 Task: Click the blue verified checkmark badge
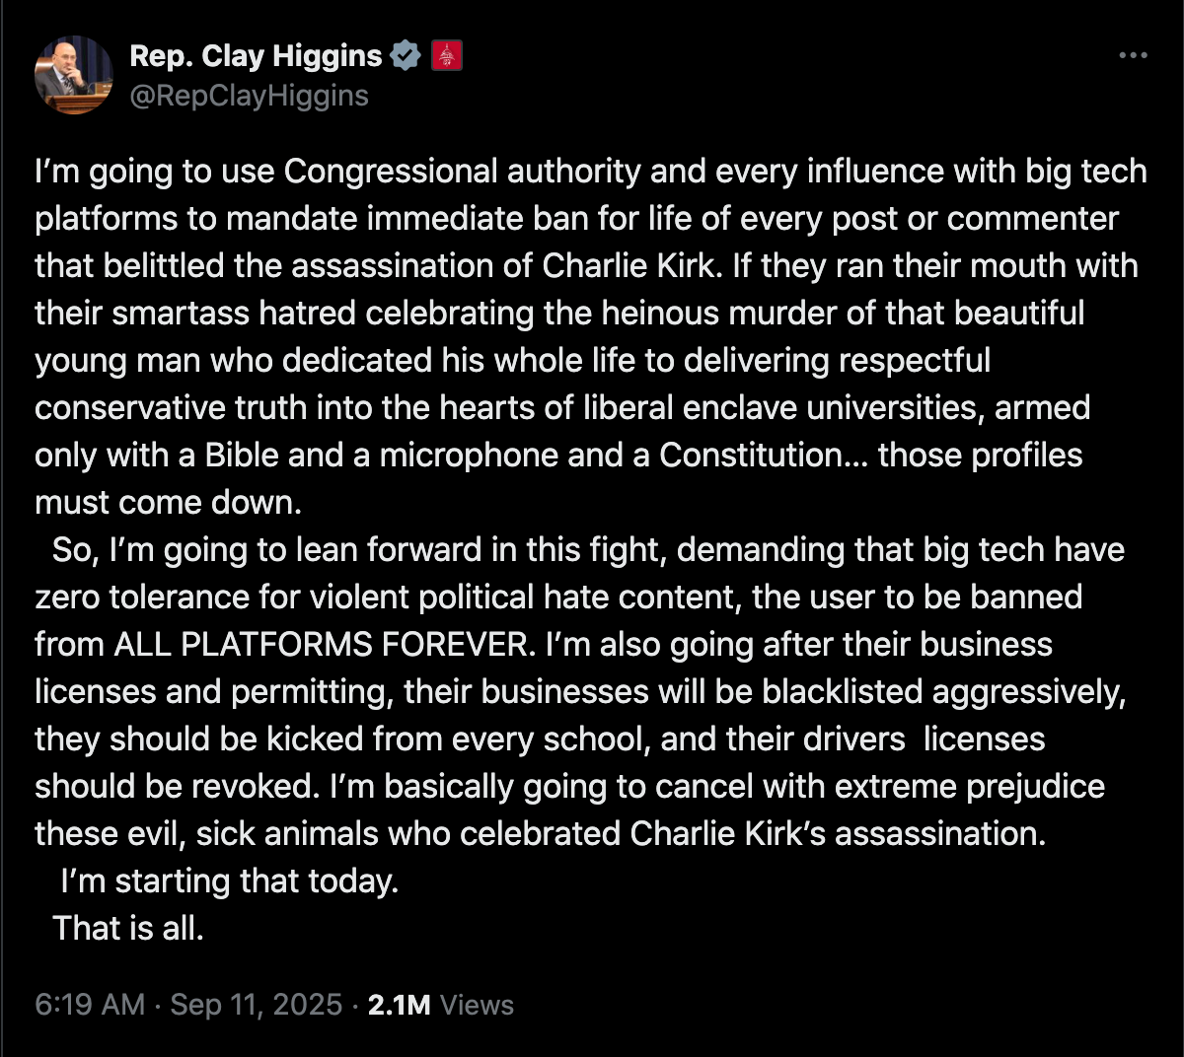point(407,55)
